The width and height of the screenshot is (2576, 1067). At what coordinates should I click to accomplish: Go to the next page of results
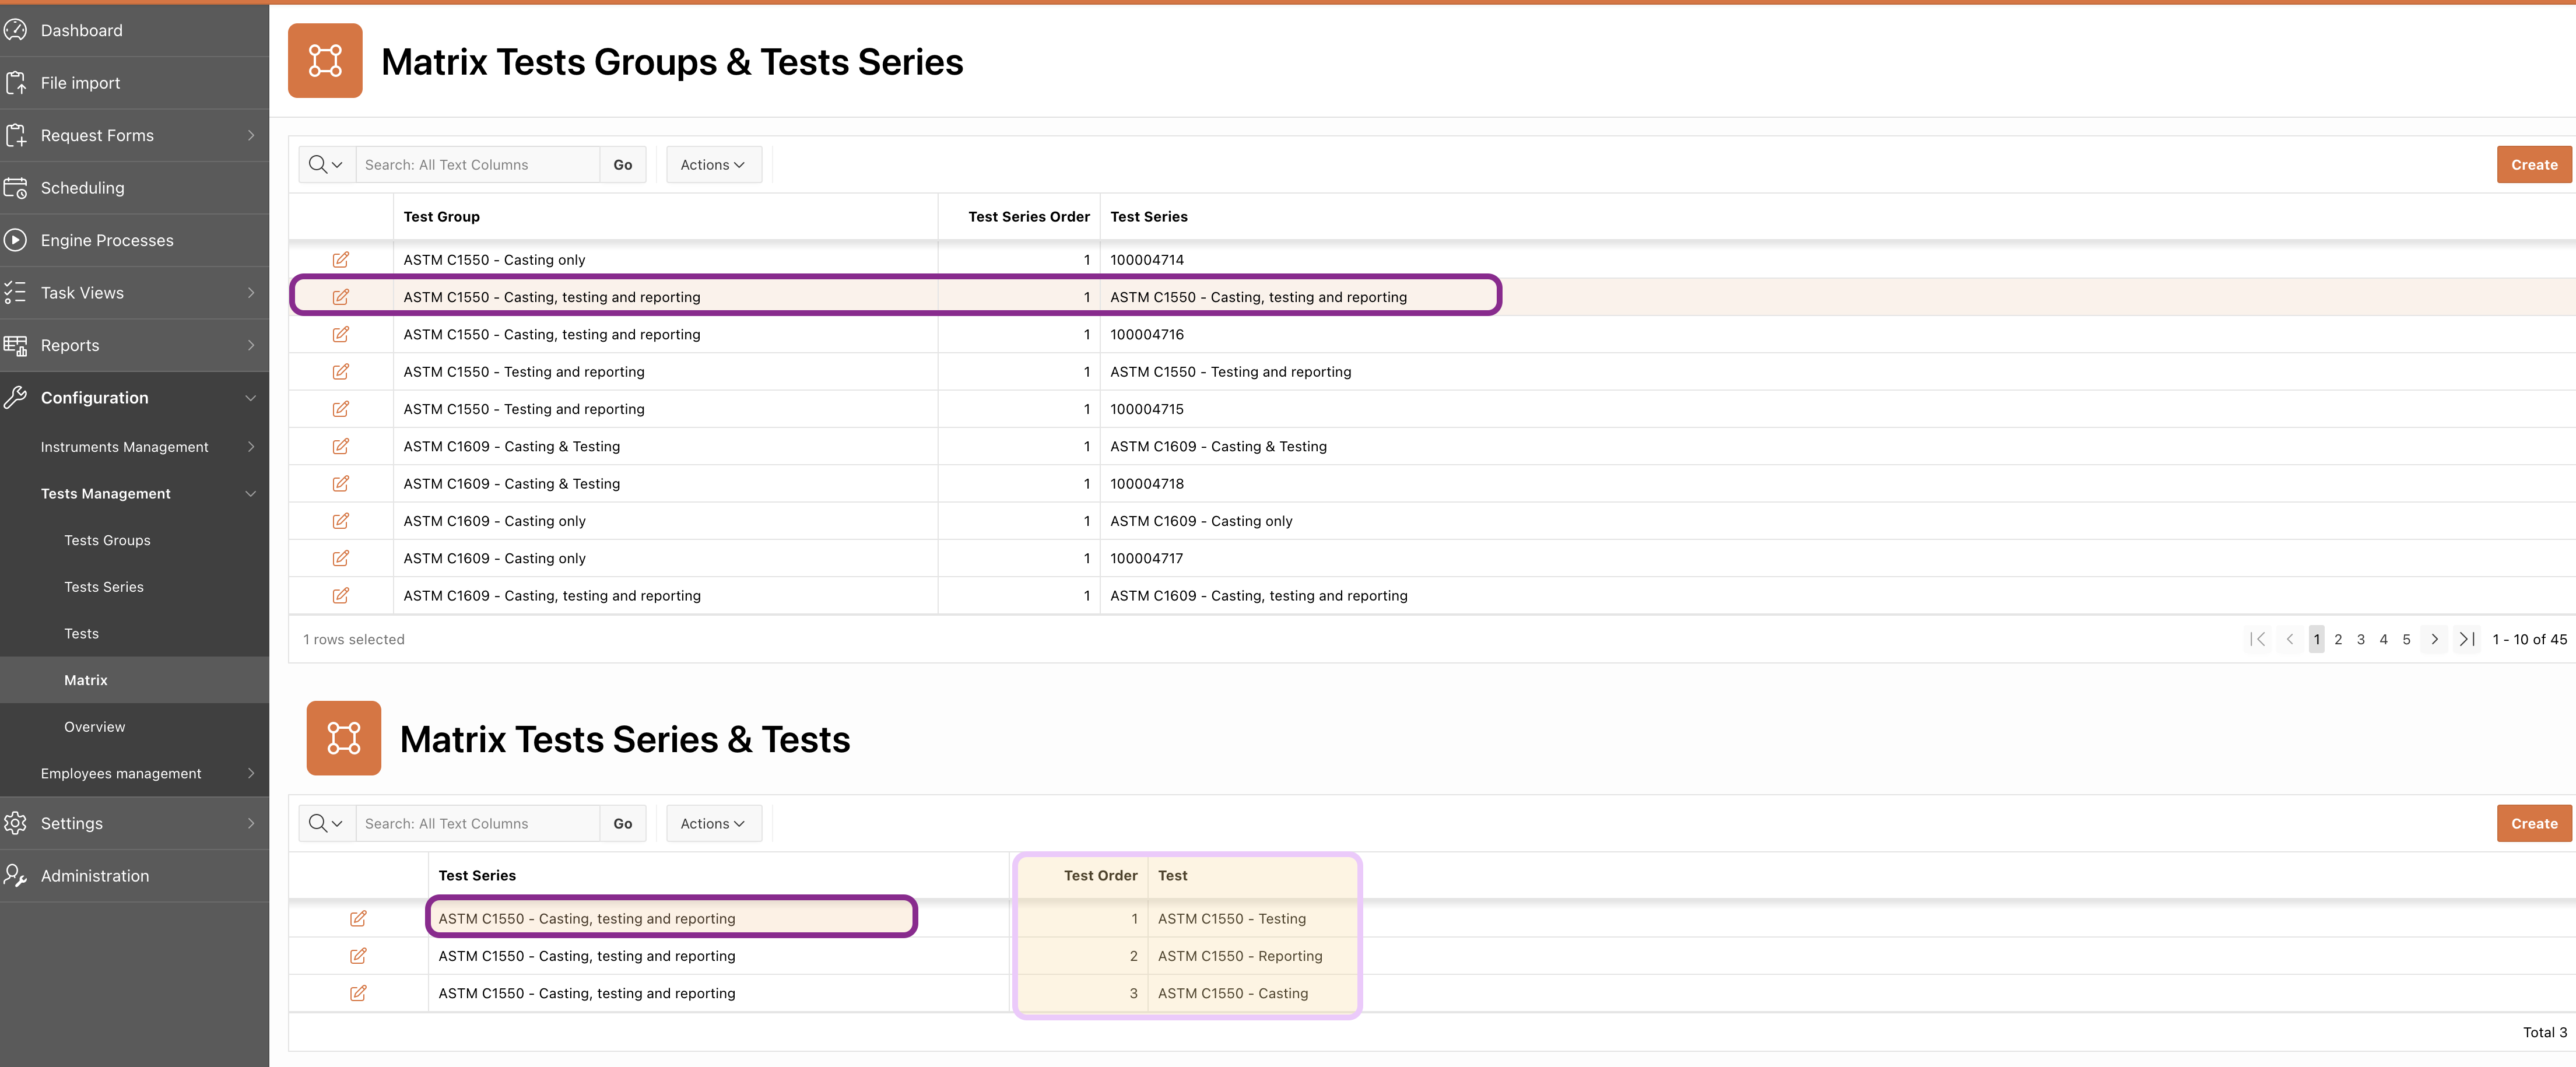(2434, 639)
